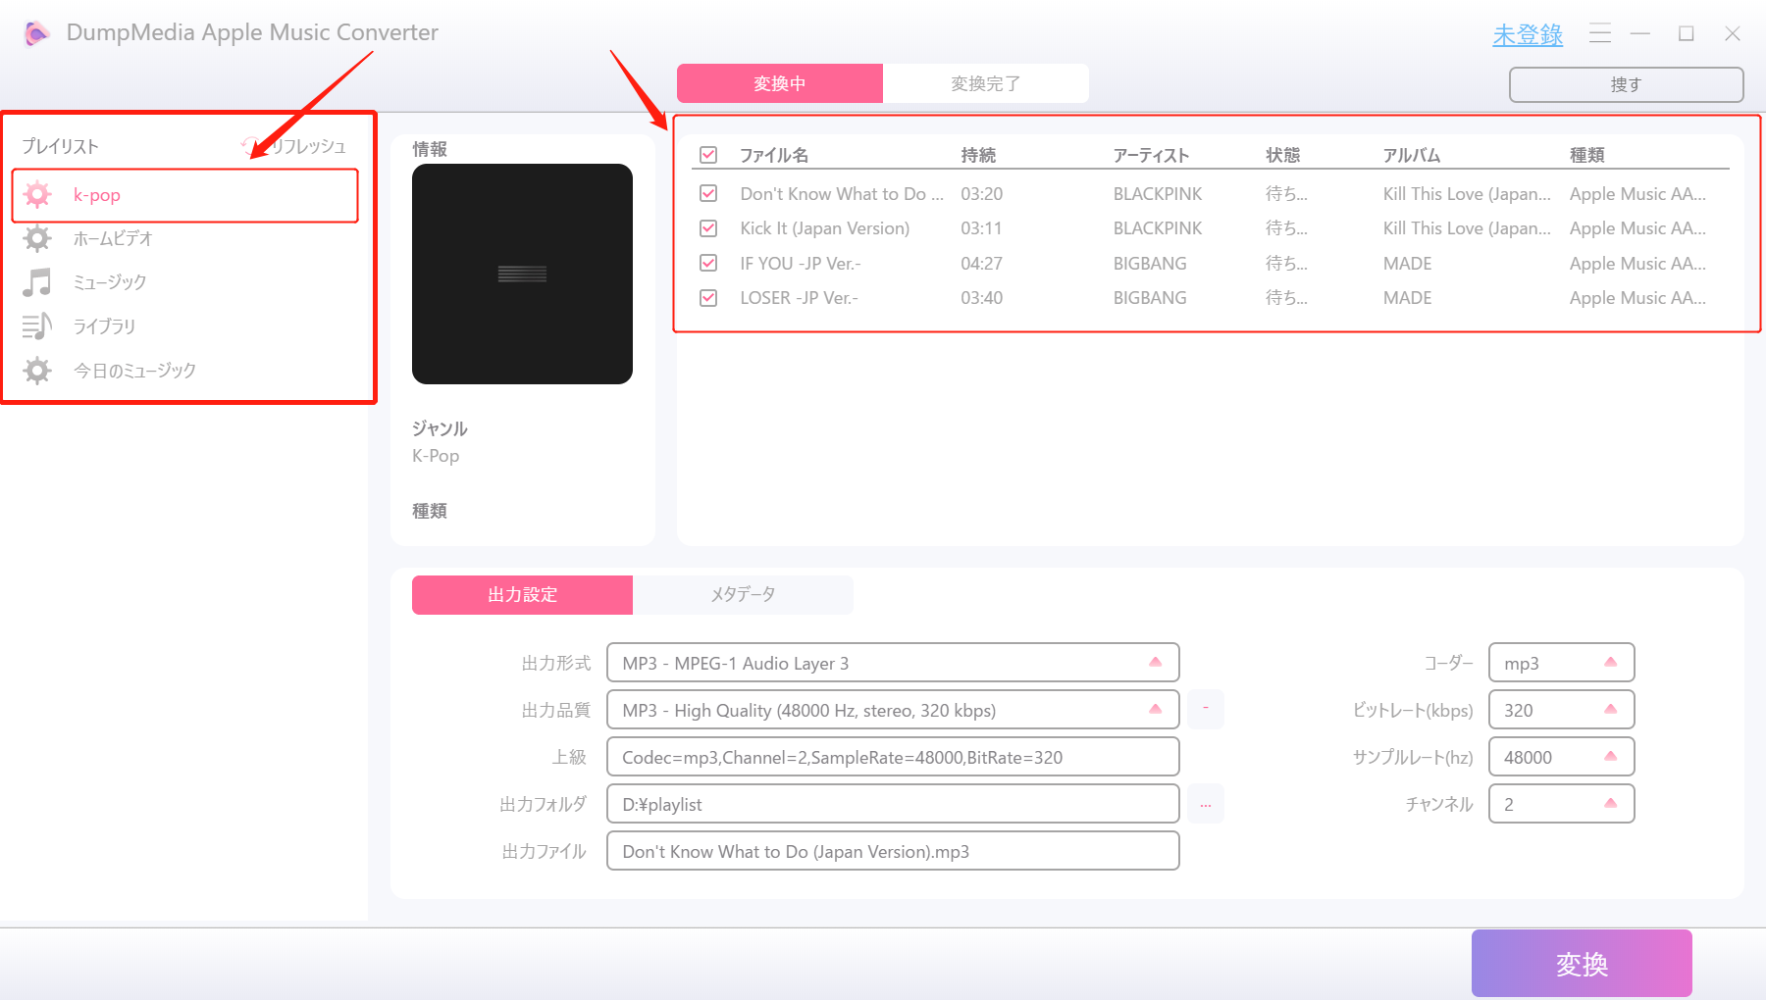Click the 出力ファイル filename field
The height and width of the screenshot is (1000, 1766).
pyautogui.click(x=893, y=851)
